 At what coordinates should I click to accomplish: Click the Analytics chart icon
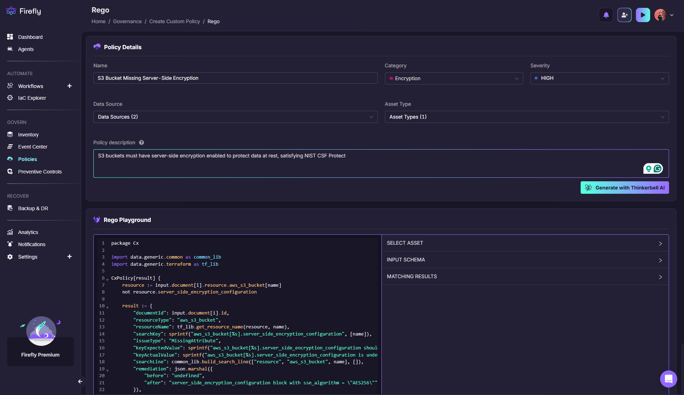click(10, 232)
